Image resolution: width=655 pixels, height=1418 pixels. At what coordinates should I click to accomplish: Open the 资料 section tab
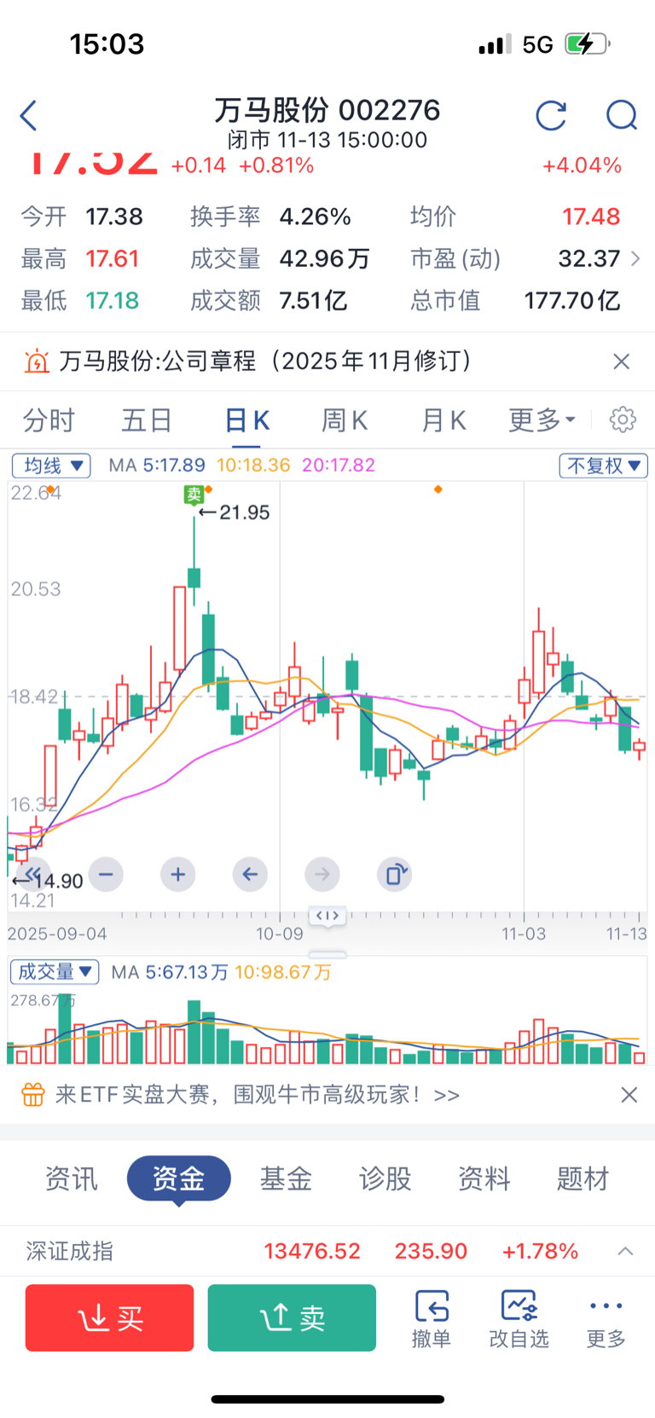pos(484,1179)
